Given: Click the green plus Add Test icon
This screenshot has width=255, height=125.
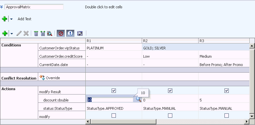Looking at the screenshot, I should pyautogui.click(x=4, y=19).
